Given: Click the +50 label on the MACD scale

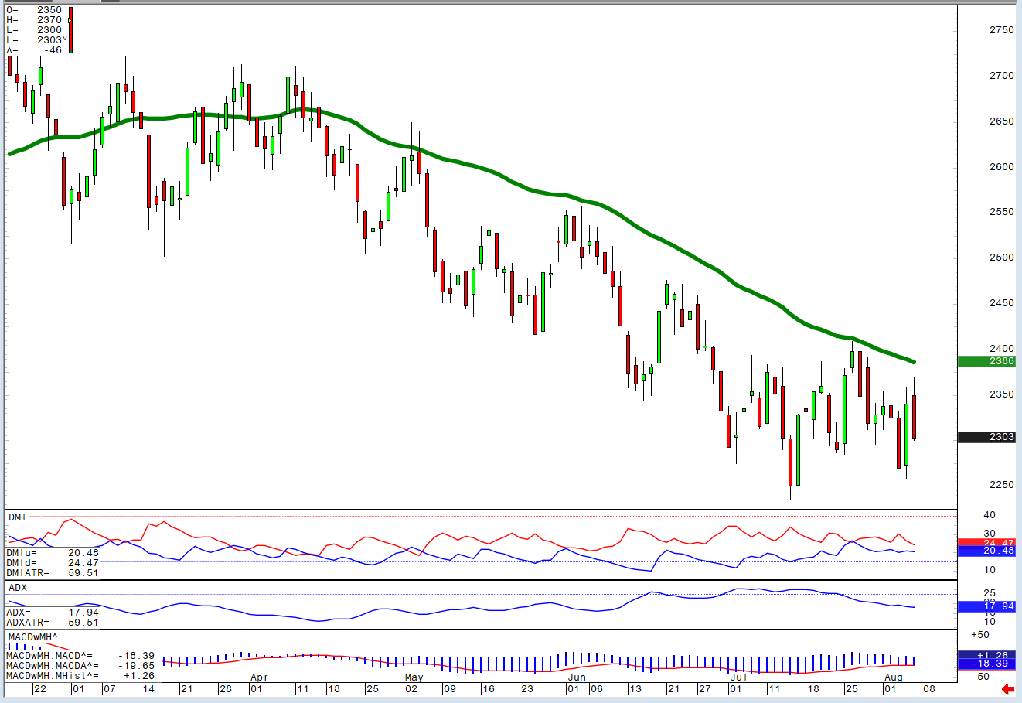Looking at the screenshot, I should pos(980,635).
